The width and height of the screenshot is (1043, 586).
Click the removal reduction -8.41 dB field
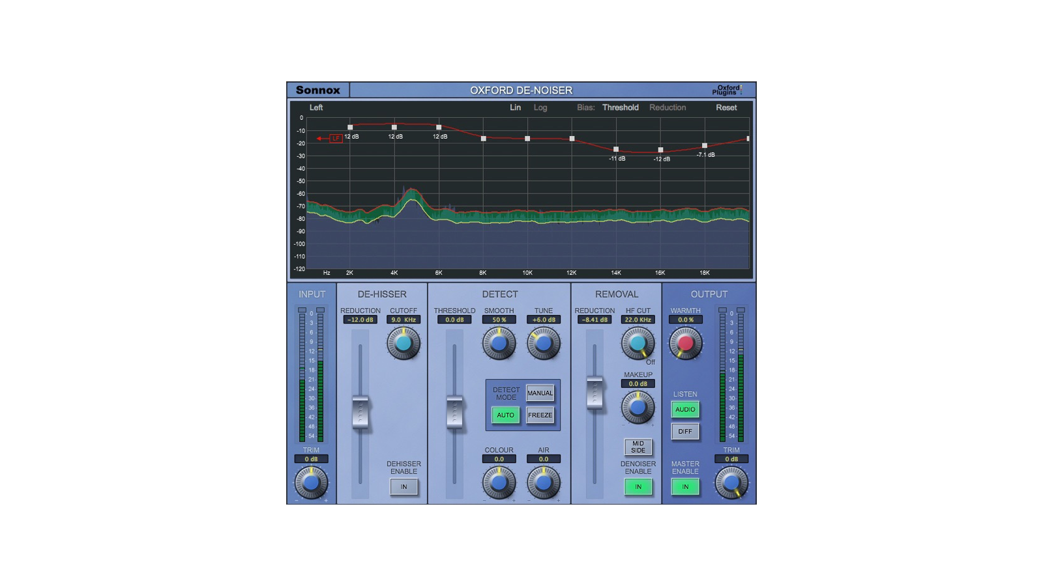coord(595,320)
